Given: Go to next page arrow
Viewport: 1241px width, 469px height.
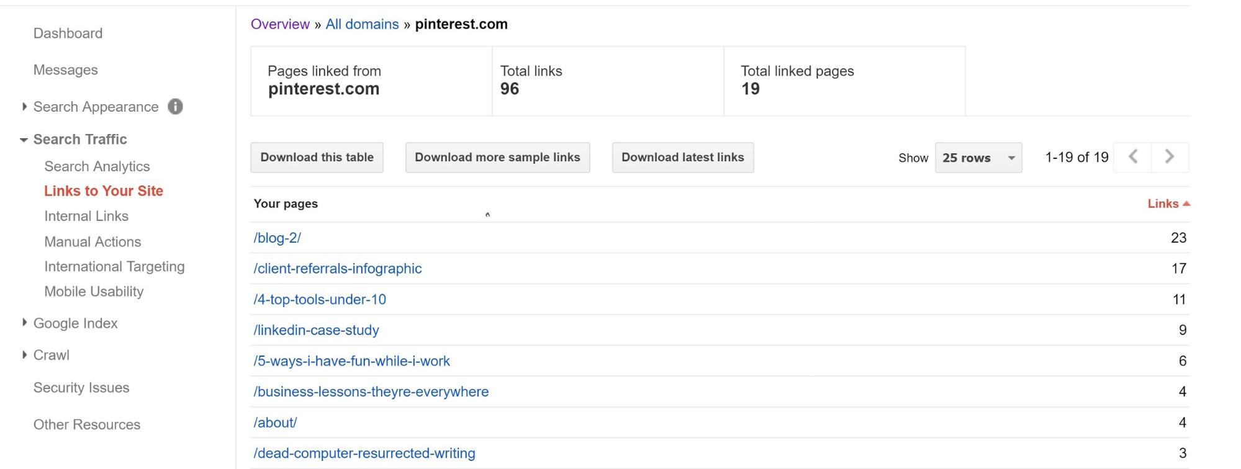Looking at the screenshot, I should (x=1170, y=157).
